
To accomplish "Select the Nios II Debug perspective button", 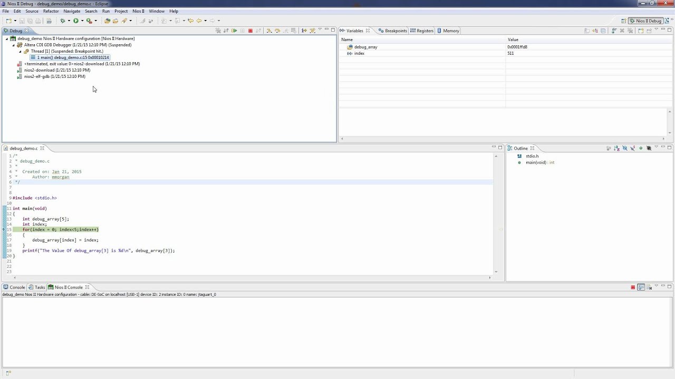I will [645, 21].
